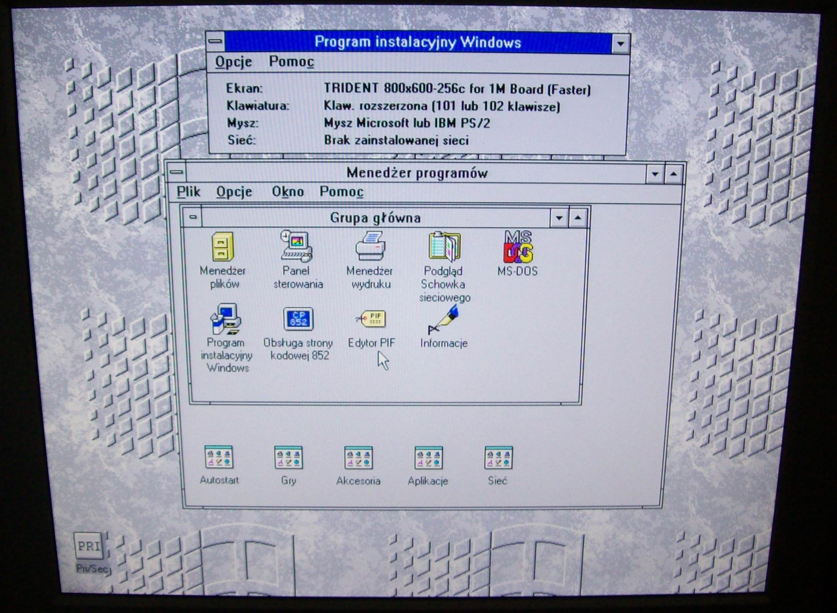Click the Mysz: label

coord(243,123)
